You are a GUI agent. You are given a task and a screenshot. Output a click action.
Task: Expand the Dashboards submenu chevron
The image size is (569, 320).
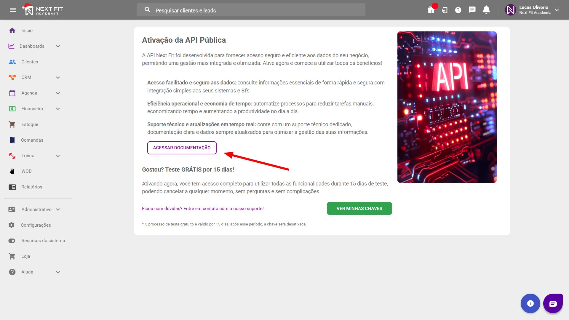(x=58, y=46)
